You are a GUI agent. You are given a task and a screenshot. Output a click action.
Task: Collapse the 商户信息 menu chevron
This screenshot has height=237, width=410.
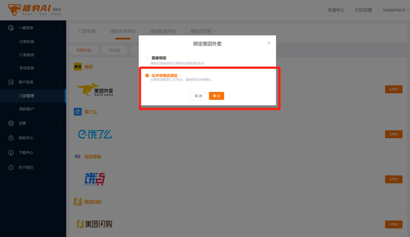click(x=59, y=82)
